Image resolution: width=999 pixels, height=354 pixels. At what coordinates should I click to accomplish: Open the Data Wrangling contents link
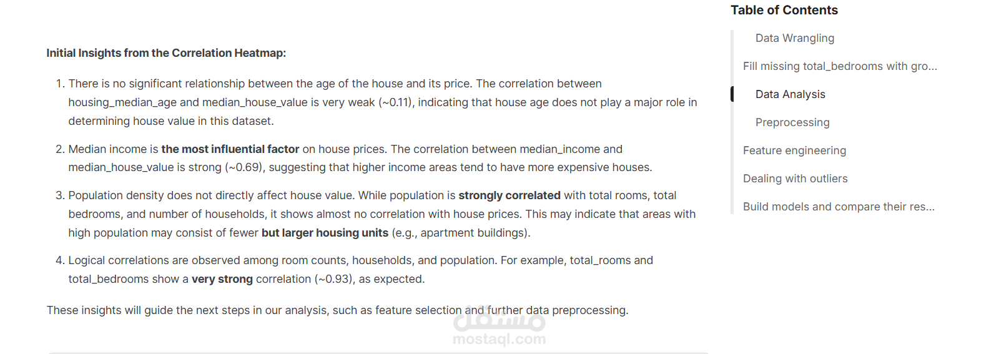(x=794, y=38)
